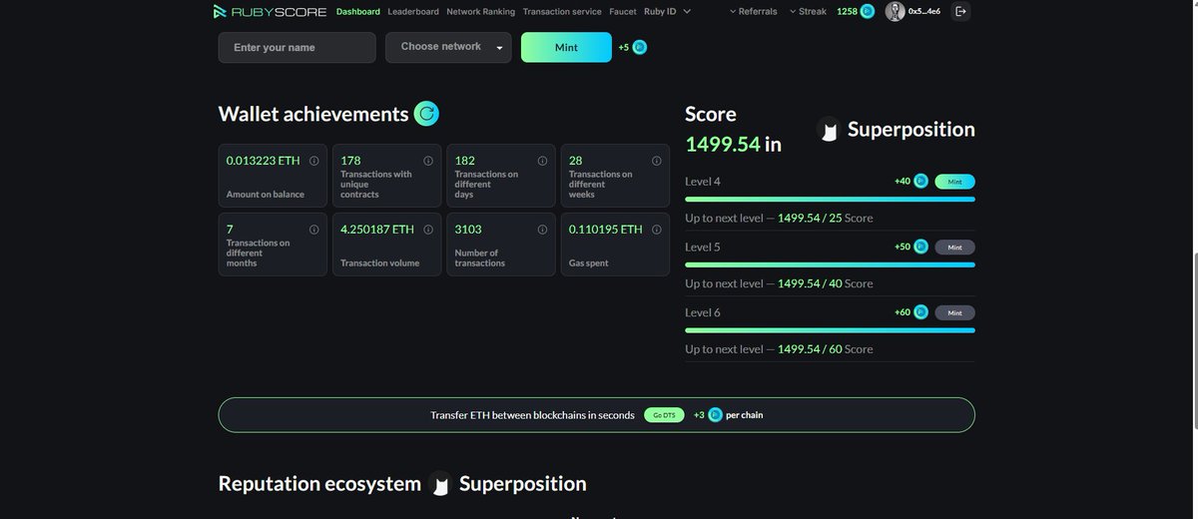Click the 3103 transactions value
1198x519 pixels.
click(468, 230)
